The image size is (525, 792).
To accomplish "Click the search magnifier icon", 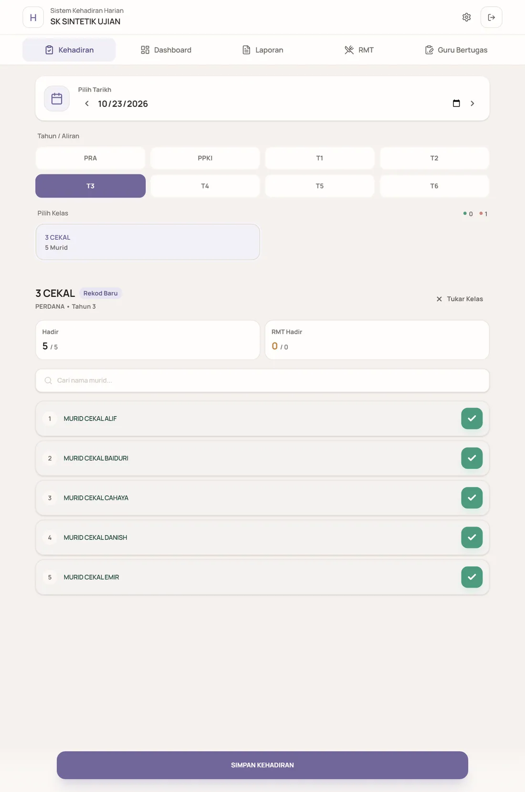I will tap(48, 380).
